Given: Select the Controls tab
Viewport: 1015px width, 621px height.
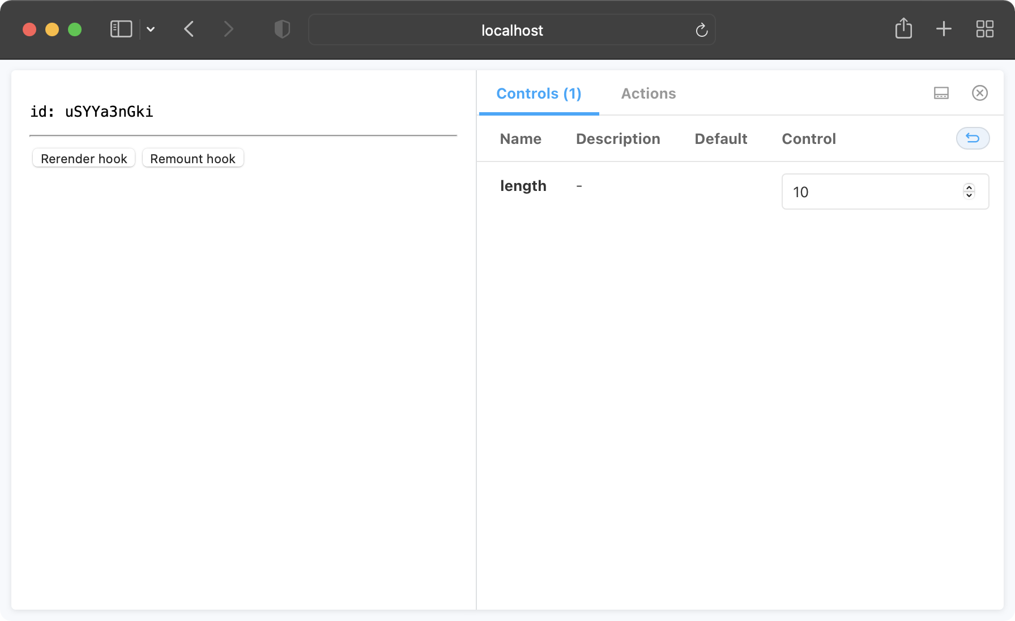Looking at the screenshot, I should tap(538, 93).
